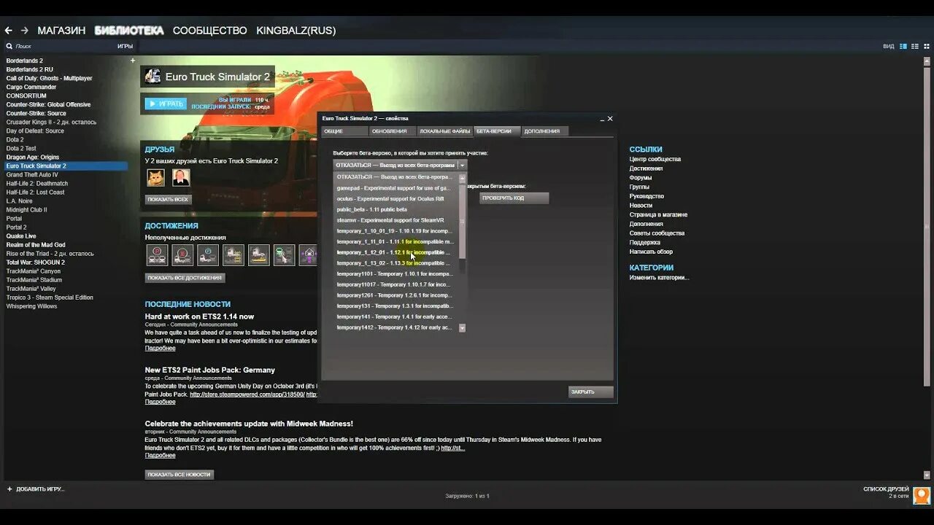Select gamepad experimental support option

point(395,188)
